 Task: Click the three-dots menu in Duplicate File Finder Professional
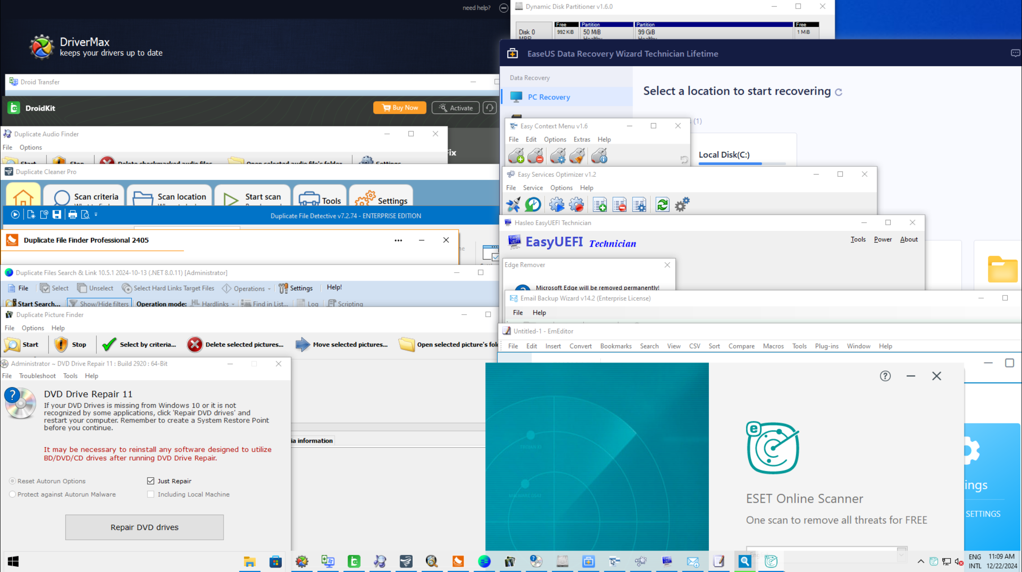click(398, 240)
